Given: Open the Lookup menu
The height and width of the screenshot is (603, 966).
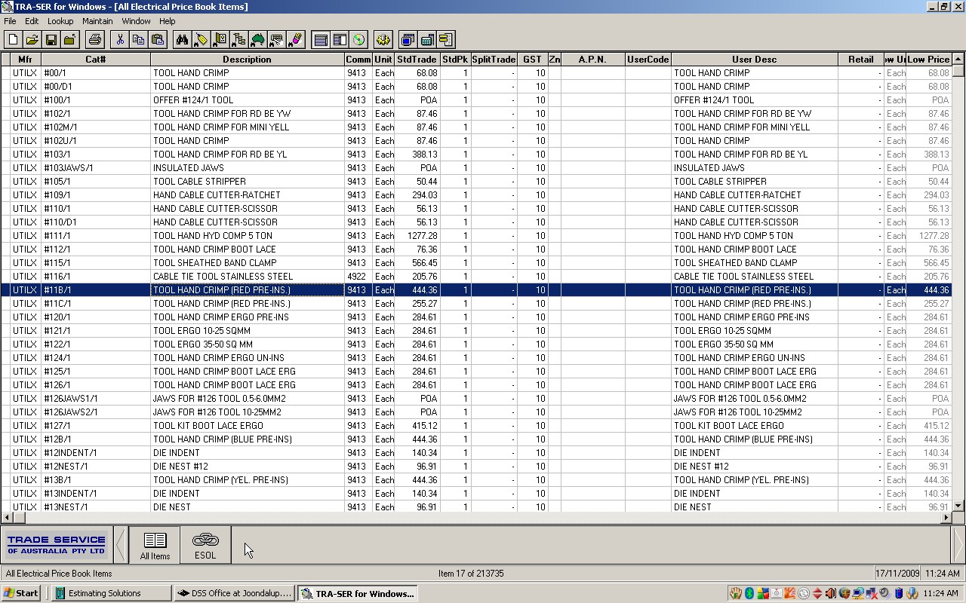Looking at the screenshot, I should pyautogui.click(x=60, y=21).
